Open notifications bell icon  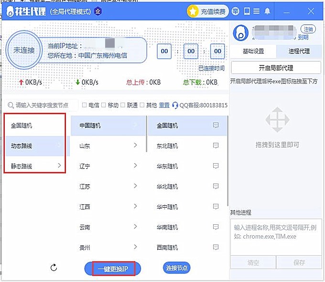point(267,11)
